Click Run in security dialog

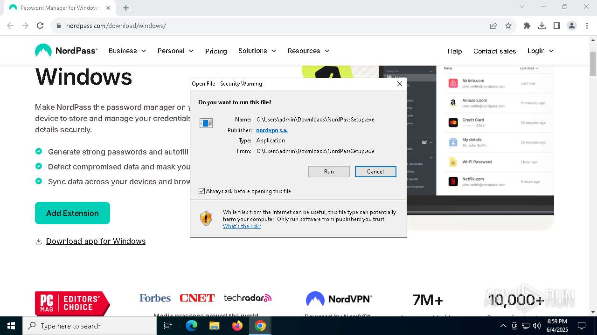coord(329,172)
